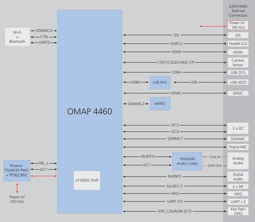Image resolution: width=255 pixels, height=222 pixels.
Task: Click the Camera Sensor connector box
Action: click(x=238, y=63)
